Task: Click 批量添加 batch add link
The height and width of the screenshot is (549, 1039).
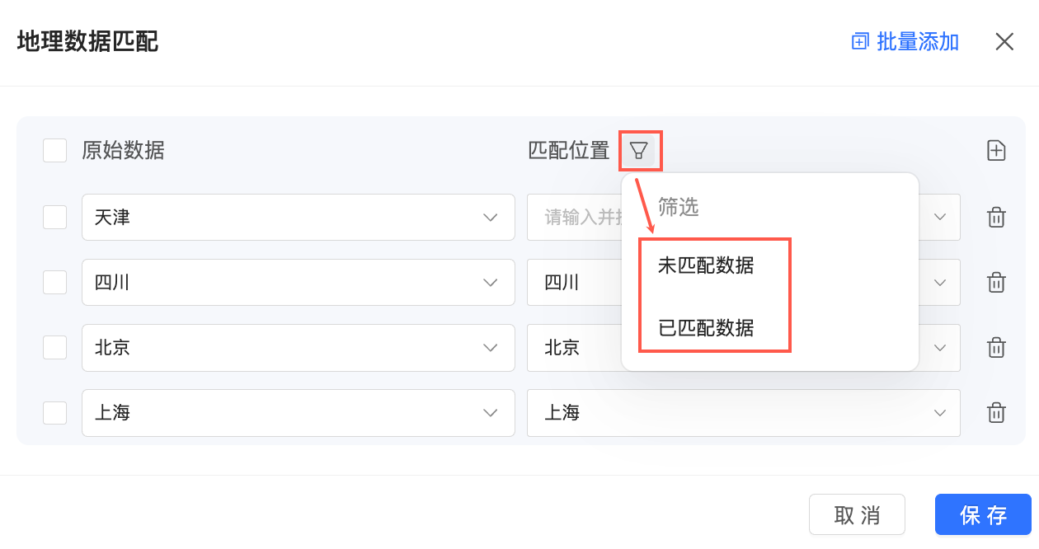Action: point(905,42)
